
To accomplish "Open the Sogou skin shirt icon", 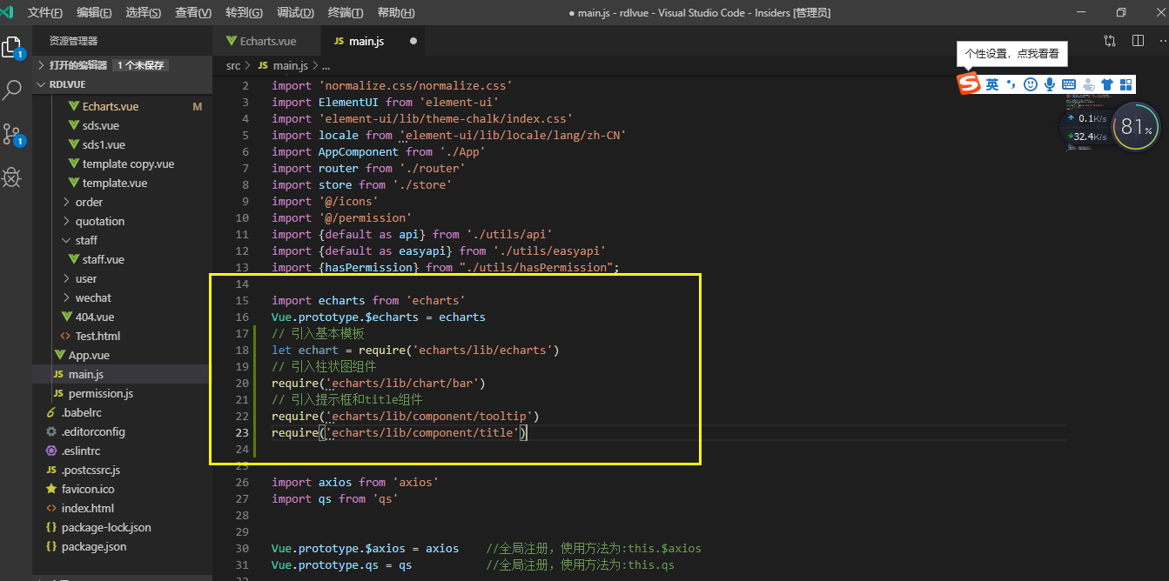I will pos(1107,84).
